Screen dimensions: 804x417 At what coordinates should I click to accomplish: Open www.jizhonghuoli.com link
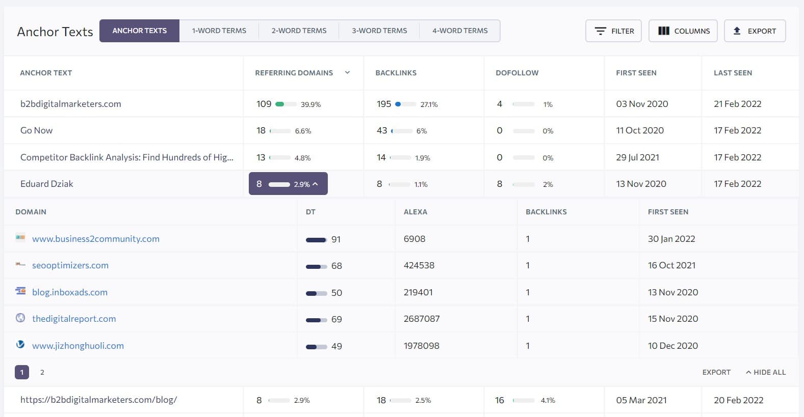[x=78, y=346]
